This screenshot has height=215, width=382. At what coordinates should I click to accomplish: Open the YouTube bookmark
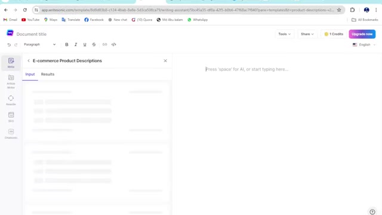pyautogui.click(x=30, y=20)
